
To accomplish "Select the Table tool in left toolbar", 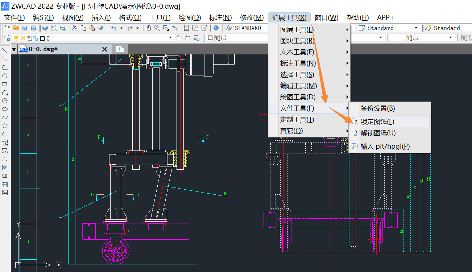I will 5,184.
